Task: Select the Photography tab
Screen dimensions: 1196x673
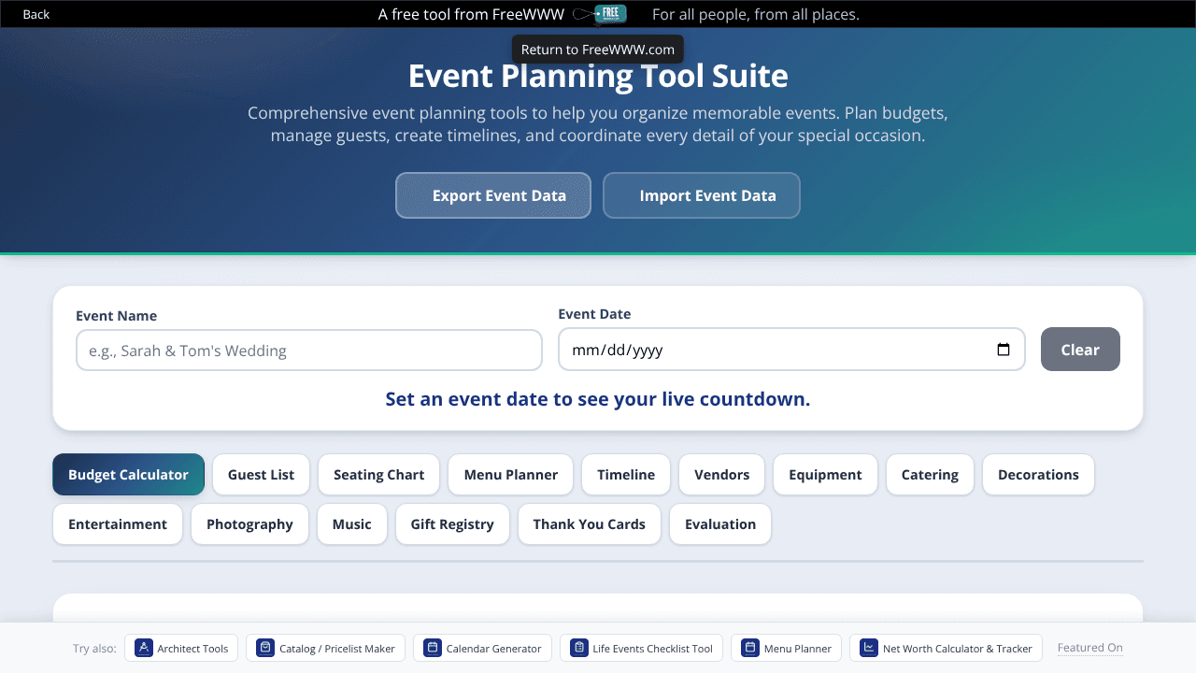Action: [x=249, y=524]
